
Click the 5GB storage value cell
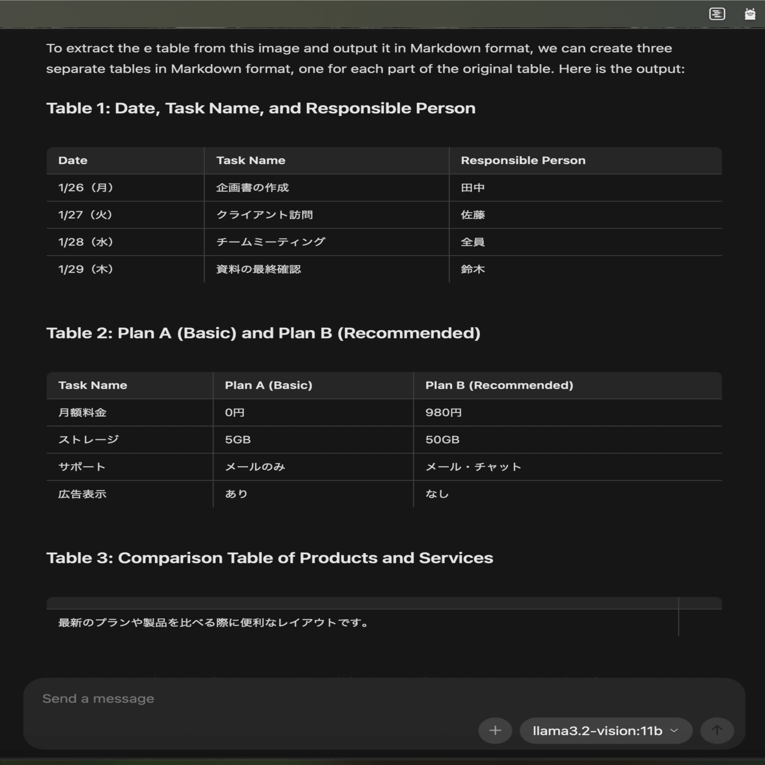(x=238, y=439)
